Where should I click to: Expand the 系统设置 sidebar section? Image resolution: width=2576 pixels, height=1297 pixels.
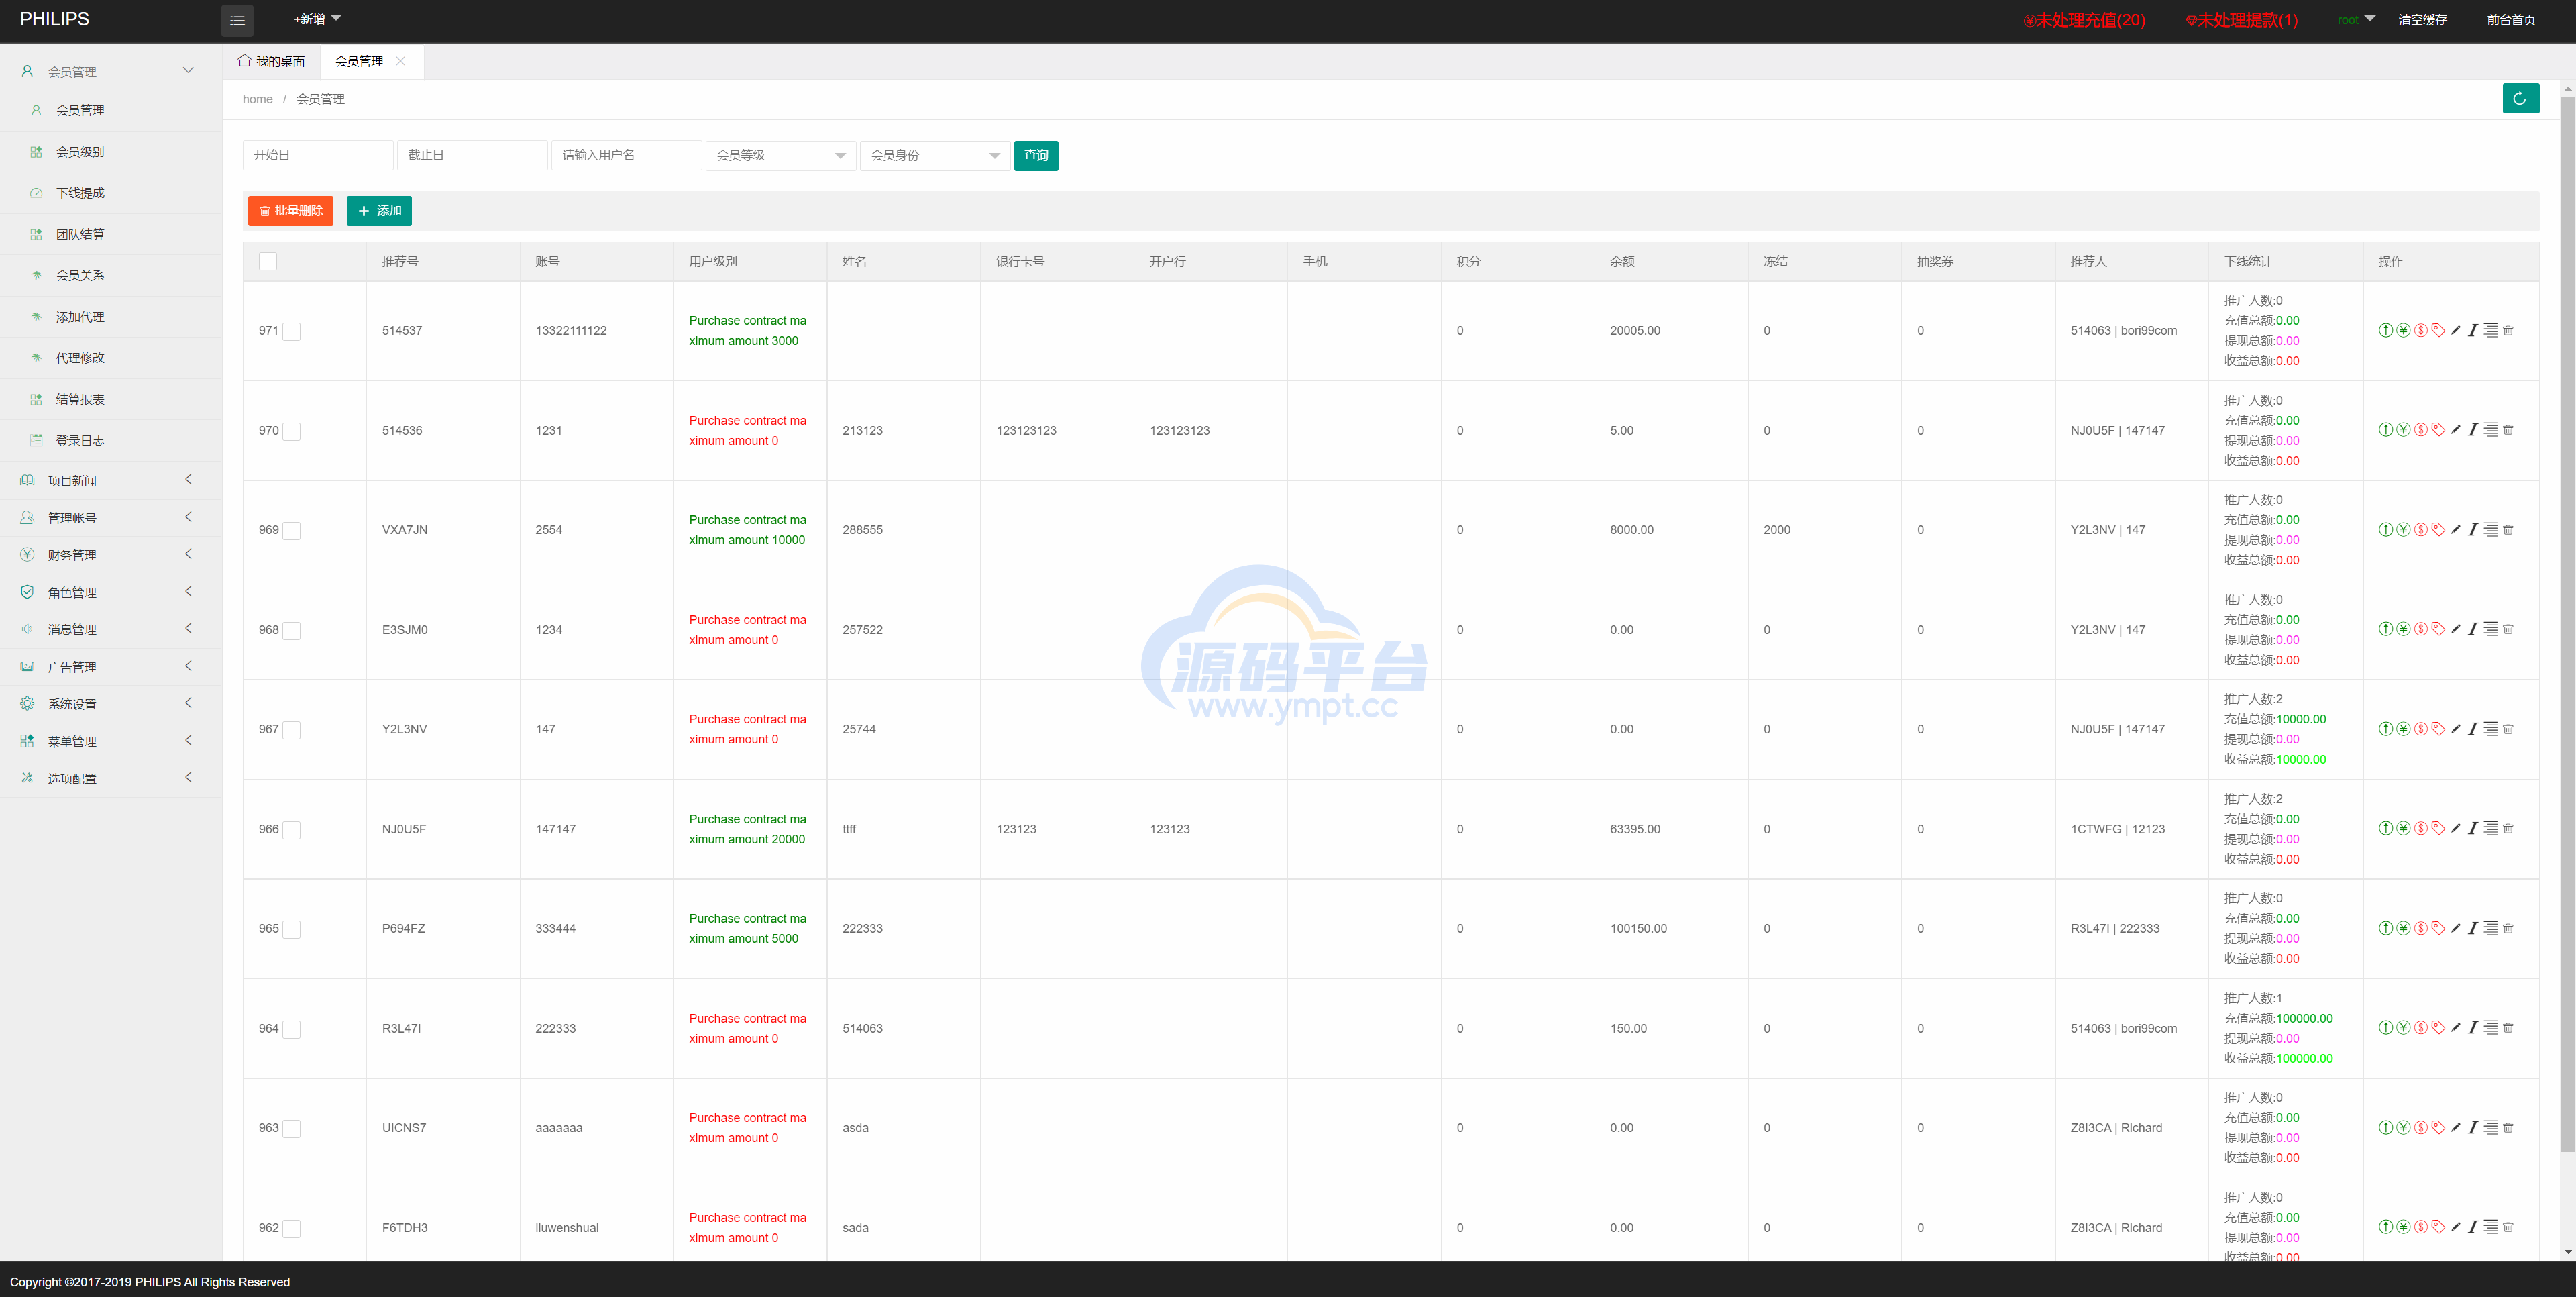111,704
